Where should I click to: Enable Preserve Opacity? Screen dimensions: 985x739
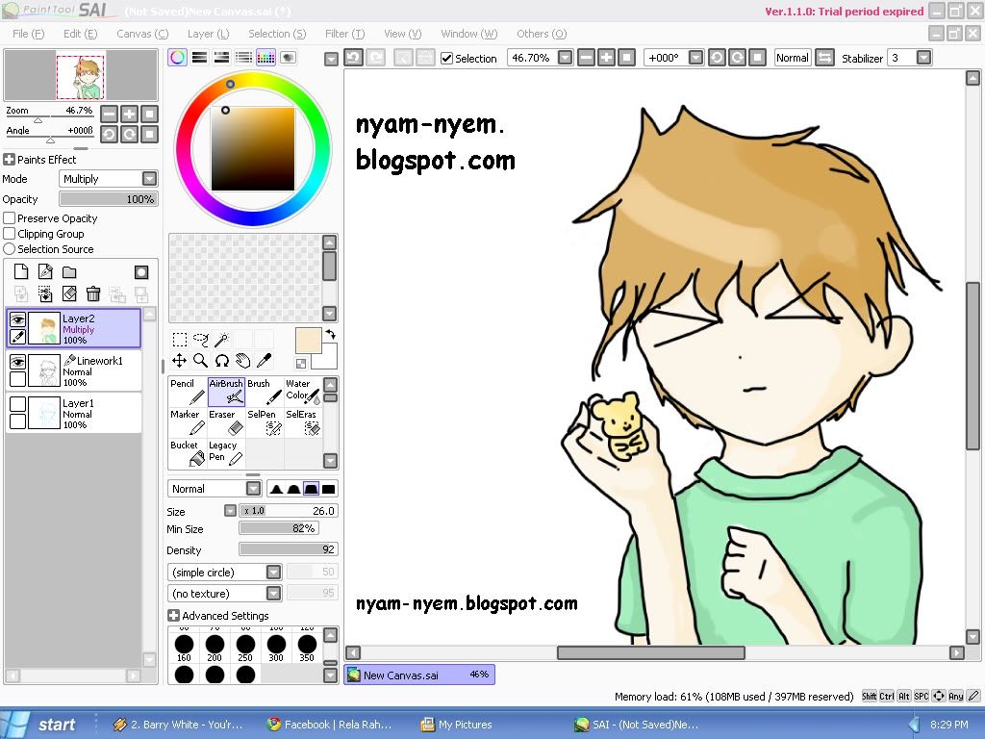[10, 218]
